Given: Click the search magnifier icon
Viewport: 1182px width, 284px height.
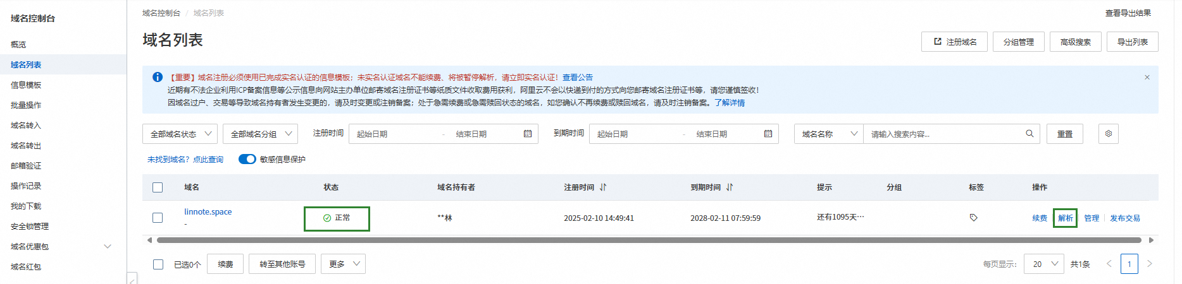Looking at the screenshot, I should pos(1030,134).
